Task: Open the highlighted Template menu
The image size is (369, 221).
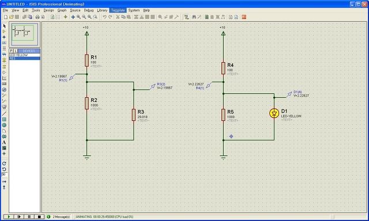Action: [118, 10]
